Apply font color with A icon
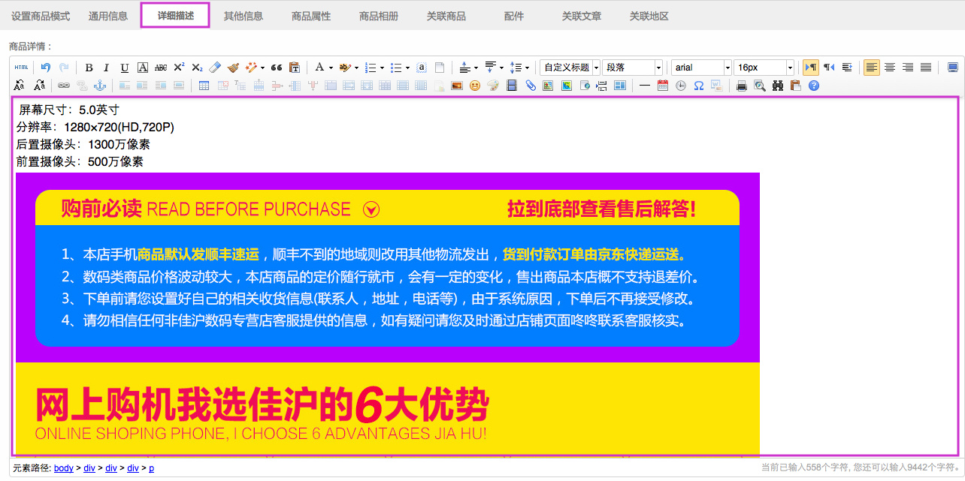This screenshot has height=481, width=965. click(x=319, y=68)
